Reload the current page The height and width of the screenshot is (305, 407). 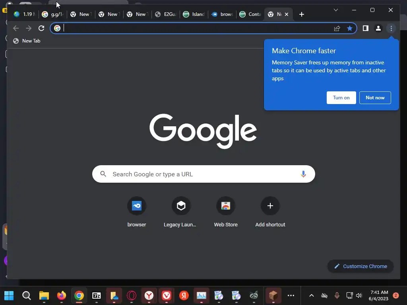point(41,28)
